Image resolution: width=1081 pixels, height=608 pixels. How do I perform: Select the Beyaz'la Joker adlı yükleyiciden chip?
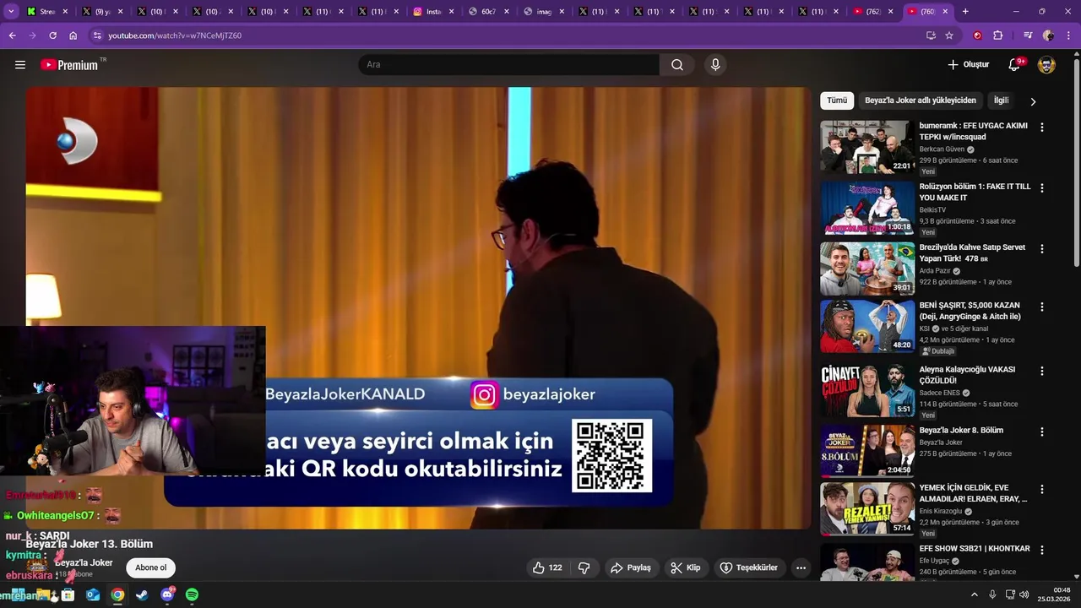click(920, 100)
